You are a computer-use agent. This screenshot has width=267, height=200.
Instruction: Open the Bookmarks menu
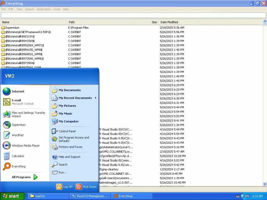click(x=44, y=9)
